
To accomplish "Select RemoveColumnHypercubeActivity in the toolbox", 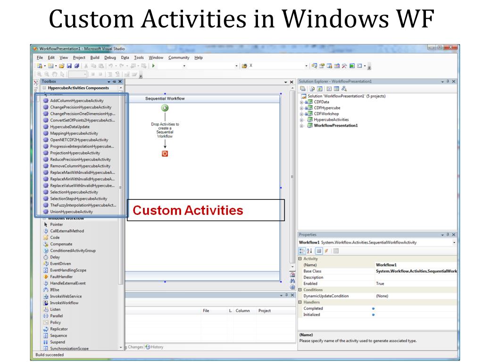I will tap(80, 166).
